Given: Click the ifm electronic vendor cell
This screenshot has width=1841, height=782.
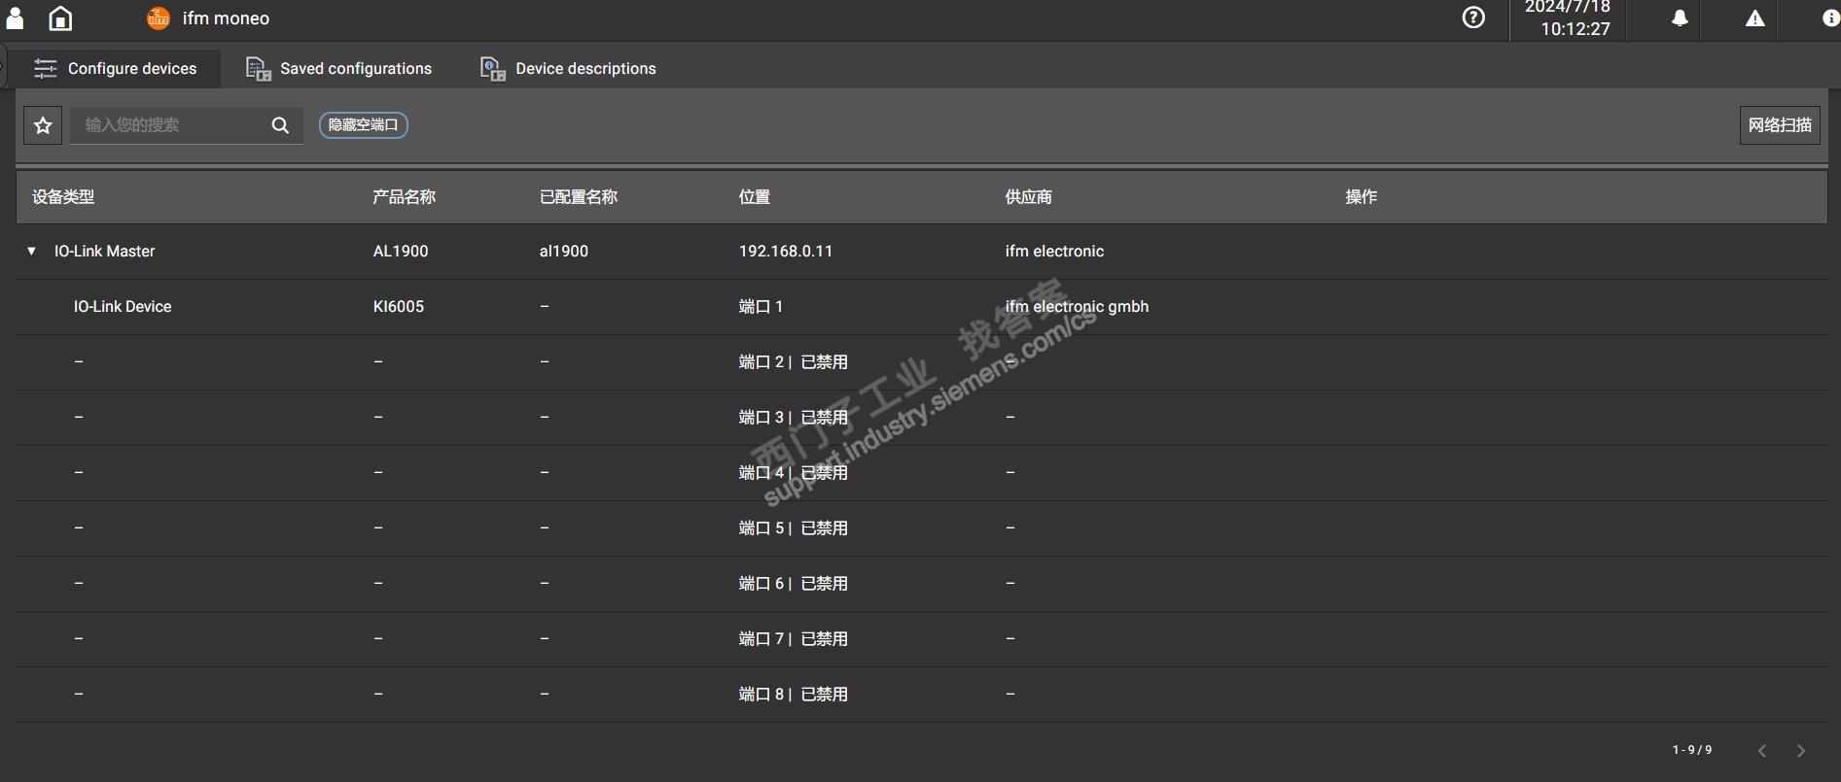Looking at the screenshot, I should [x=1055, y=252].
